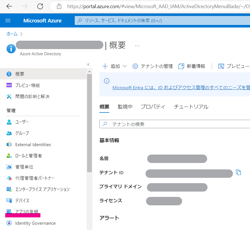Click the ロールと管理者 icon

coord(9,156)
